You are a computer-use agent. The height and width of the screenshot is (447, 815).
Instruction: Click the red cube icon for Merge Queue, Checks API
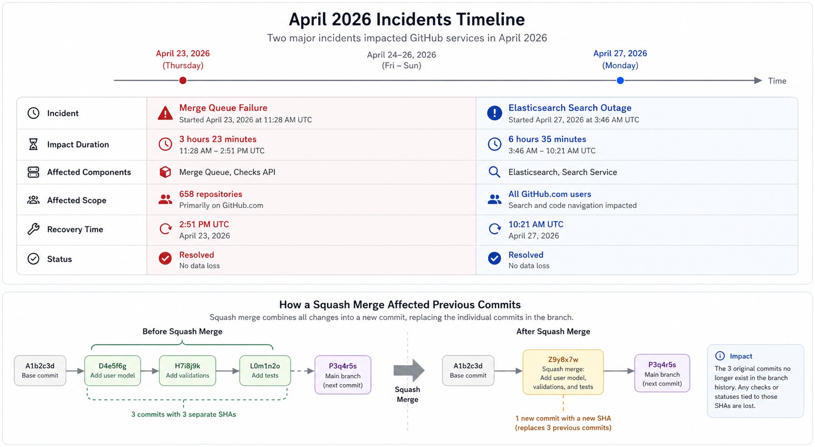tap(165, 172)
